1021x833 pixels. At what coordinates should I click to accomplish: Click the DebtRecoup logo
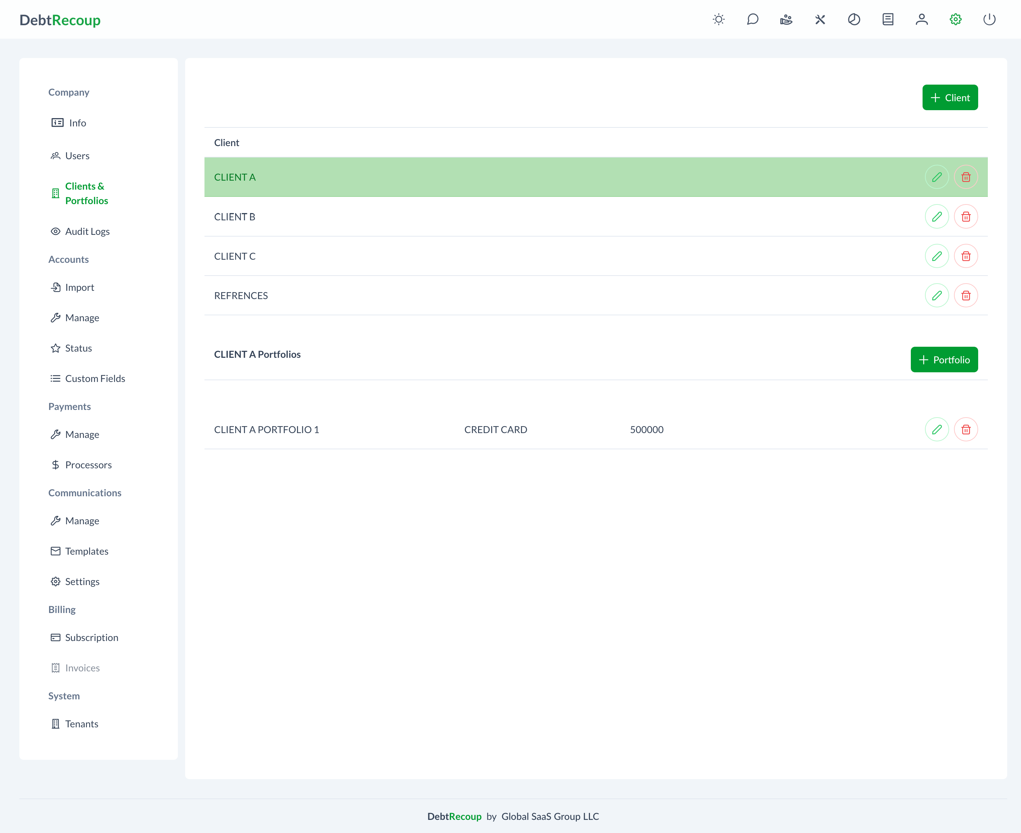click(x=60, y=20)
